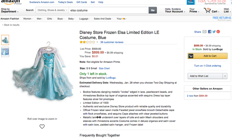Click the heart favorite icon

[42, 127]
